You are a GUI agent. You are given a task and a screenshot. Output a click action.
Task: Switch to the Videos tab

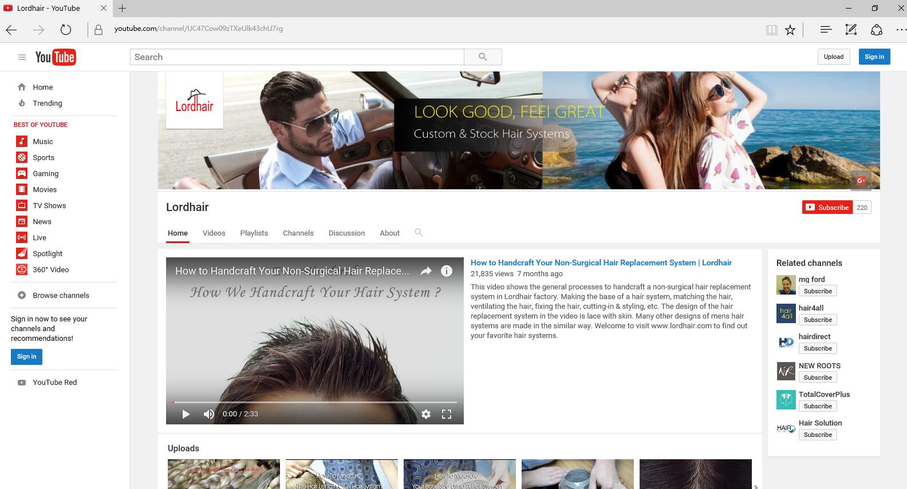pyautogui.click(x=214, y=233)
